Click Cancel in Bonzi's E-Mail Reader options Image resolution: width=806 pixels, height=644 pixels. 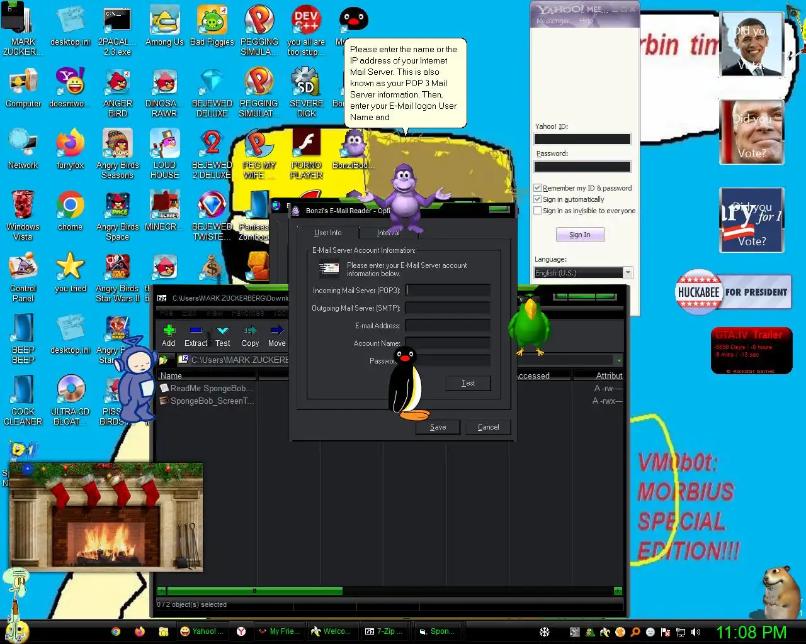[x=488, y=427]
